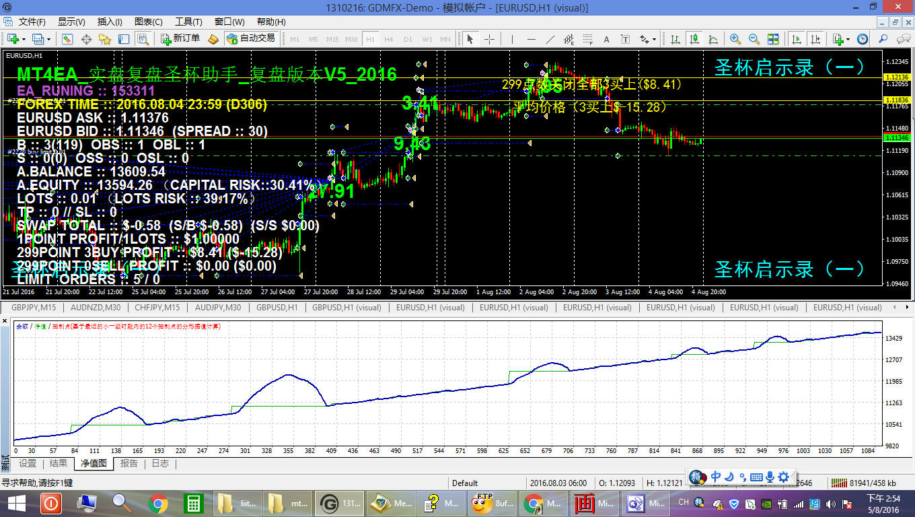This screenshot has width=915, height=517.
Task: Open the 帮助(H) menu
Action: (271, 22)
